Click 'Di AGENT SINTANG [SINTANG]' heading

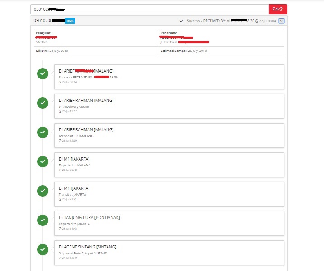coord(87,247)
